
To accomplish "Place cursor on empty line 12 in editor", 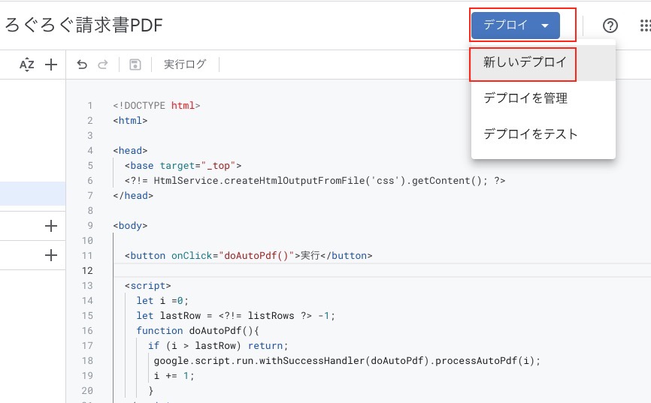I will [x=382, y=271].
